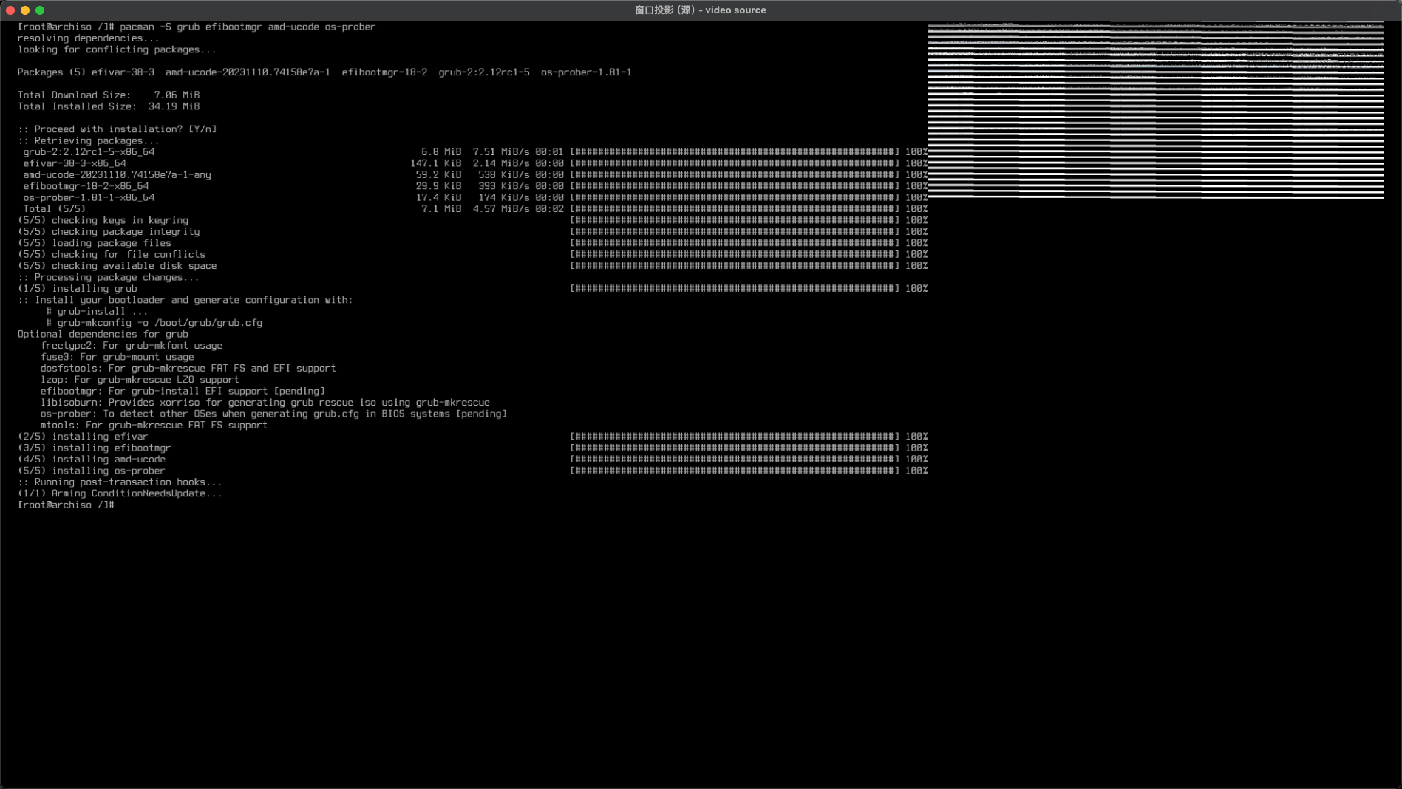Click 'libisoburn: Provides xorriso' line

click(x=265, y=403)
